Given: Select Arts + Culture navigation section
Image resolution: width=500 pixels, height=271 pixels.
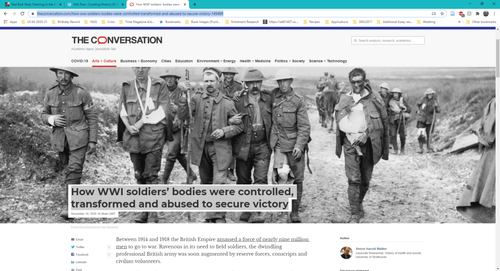Looking at the screenshot, I should tap(104, 61).
